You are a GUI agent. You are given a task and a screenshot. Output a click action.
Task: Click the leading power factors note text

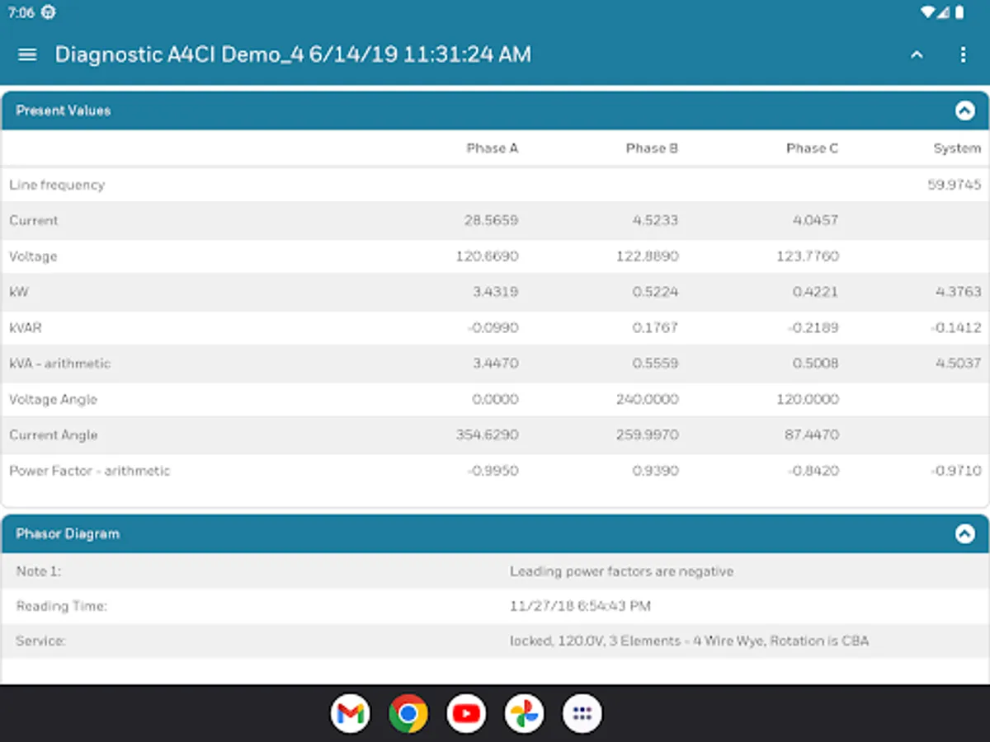621,571
